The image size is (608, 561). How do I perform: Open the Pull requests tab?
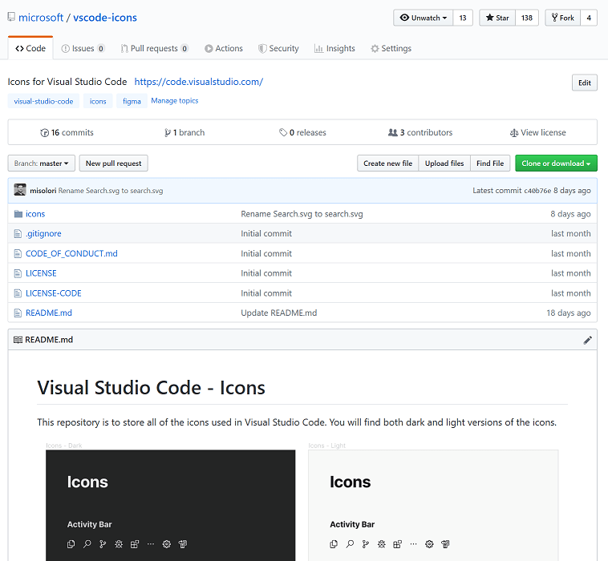154,49
